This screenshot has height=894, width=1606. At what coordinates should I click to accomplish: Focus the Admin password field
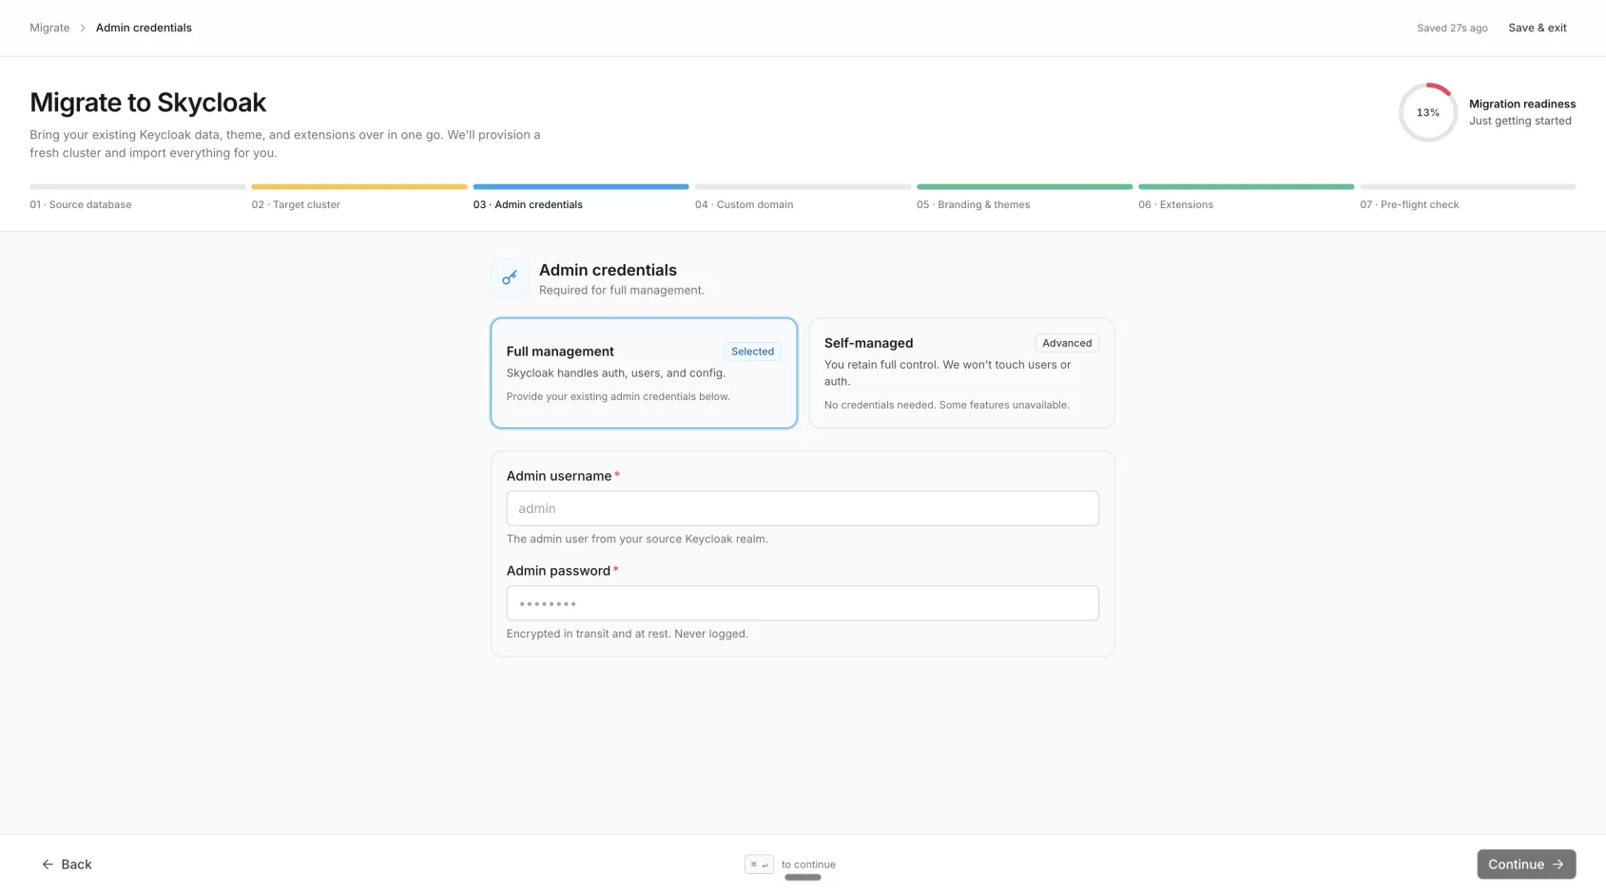(x=803, y=603)
